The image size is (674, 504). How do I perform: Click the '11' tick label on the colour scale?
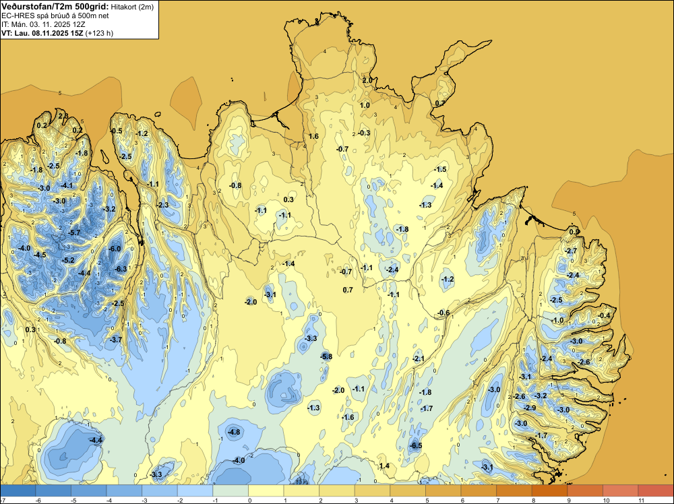[x=641, y=500]
